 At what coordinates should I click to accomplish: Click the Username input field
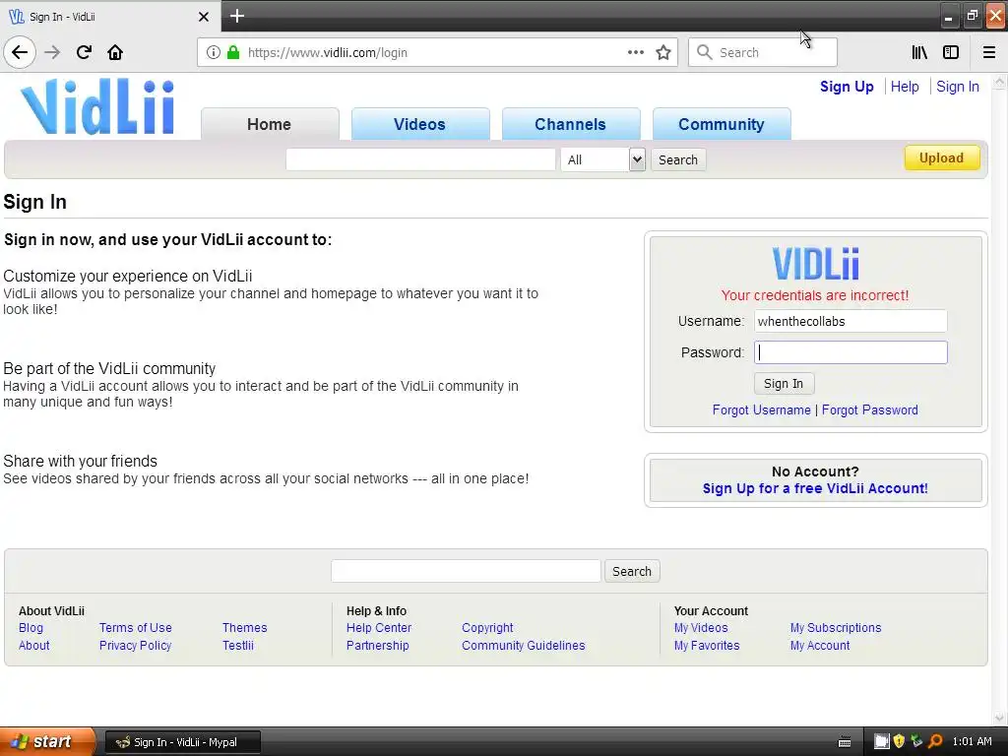coord(850,322)
